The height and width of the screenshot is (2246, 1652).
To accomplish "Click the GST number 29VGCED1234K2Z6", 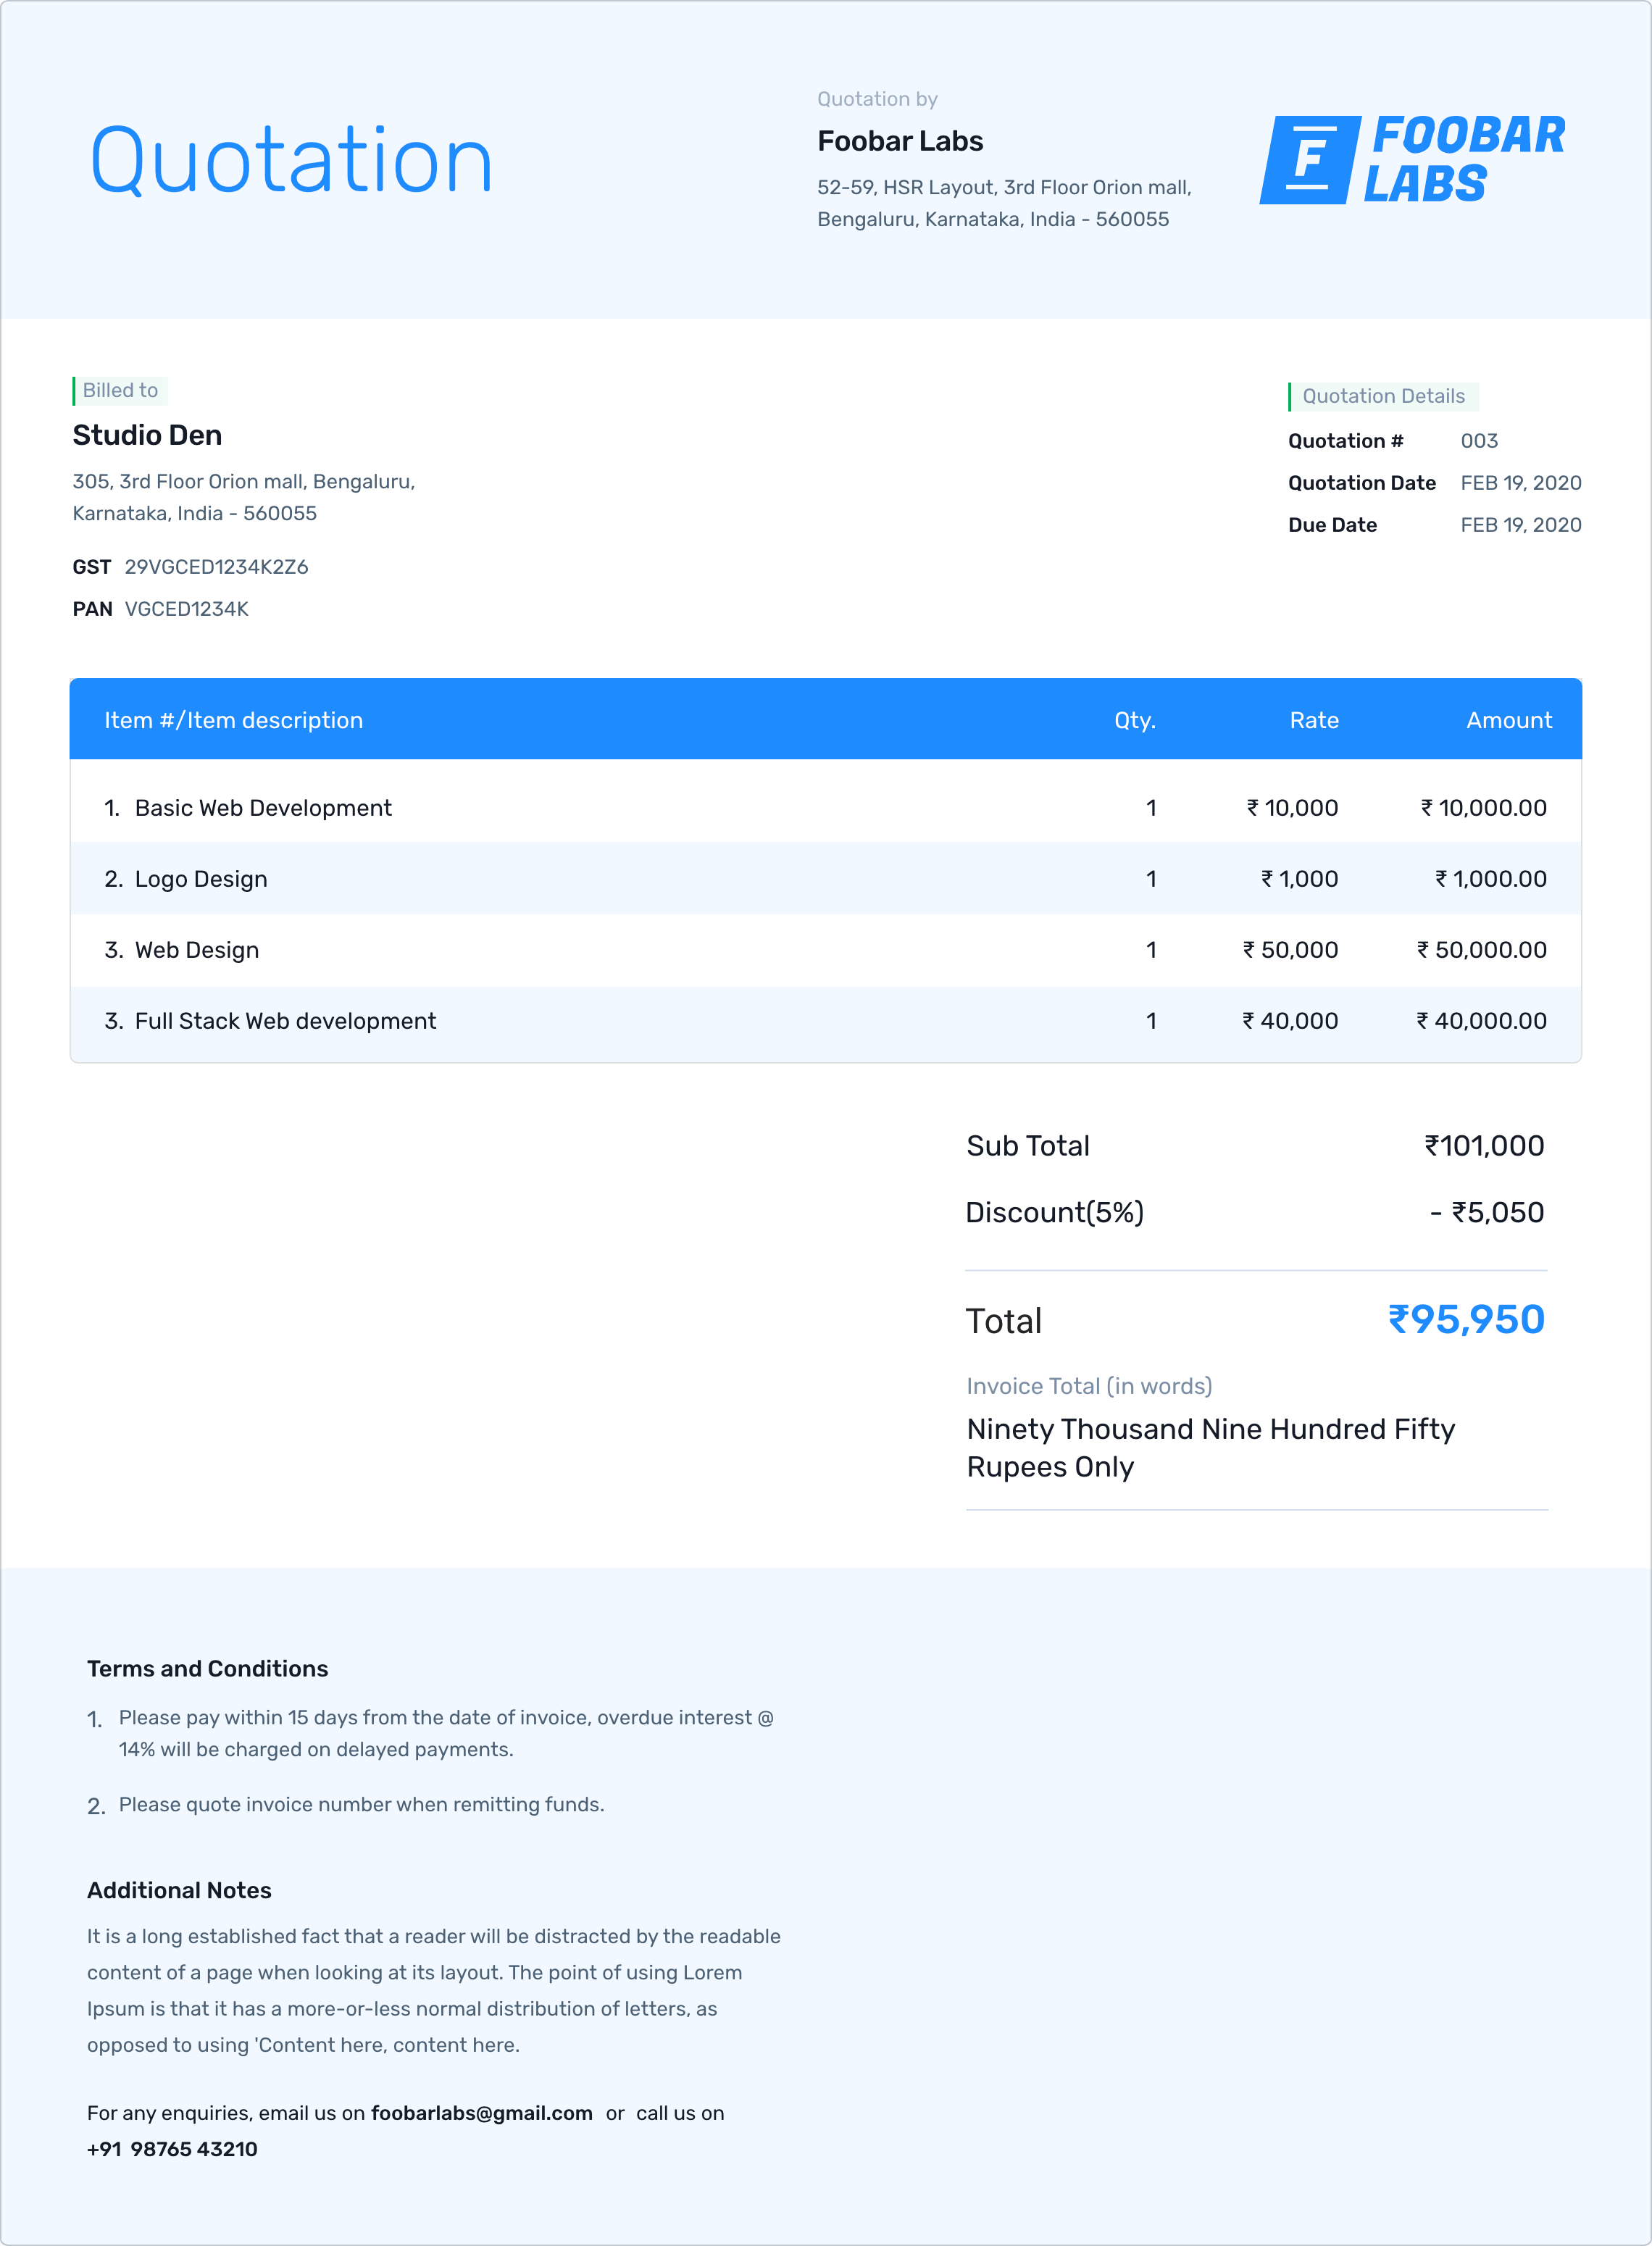I will 216,567.
